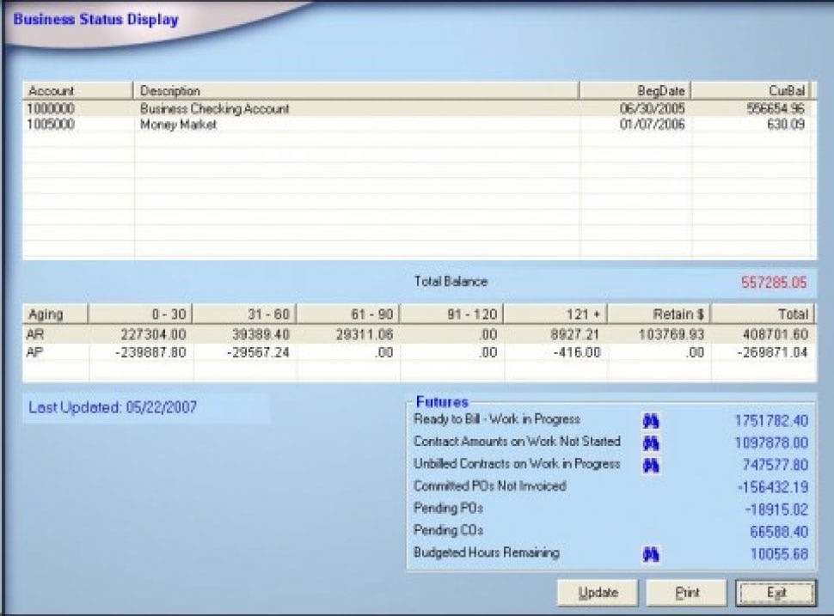Click the Aging column header
834x616 pixels.
55,314
